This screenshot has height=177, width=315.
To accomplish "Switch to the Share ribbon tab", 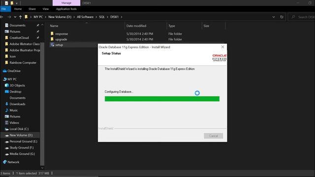I will pos(32,9).
